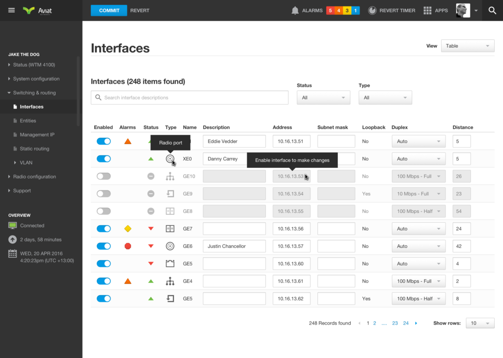Image resolution: width=503 pixels, height=358 pixels.
Task: Click the red critical alarm icon on GE6
Action: click(x=128, y=246)
